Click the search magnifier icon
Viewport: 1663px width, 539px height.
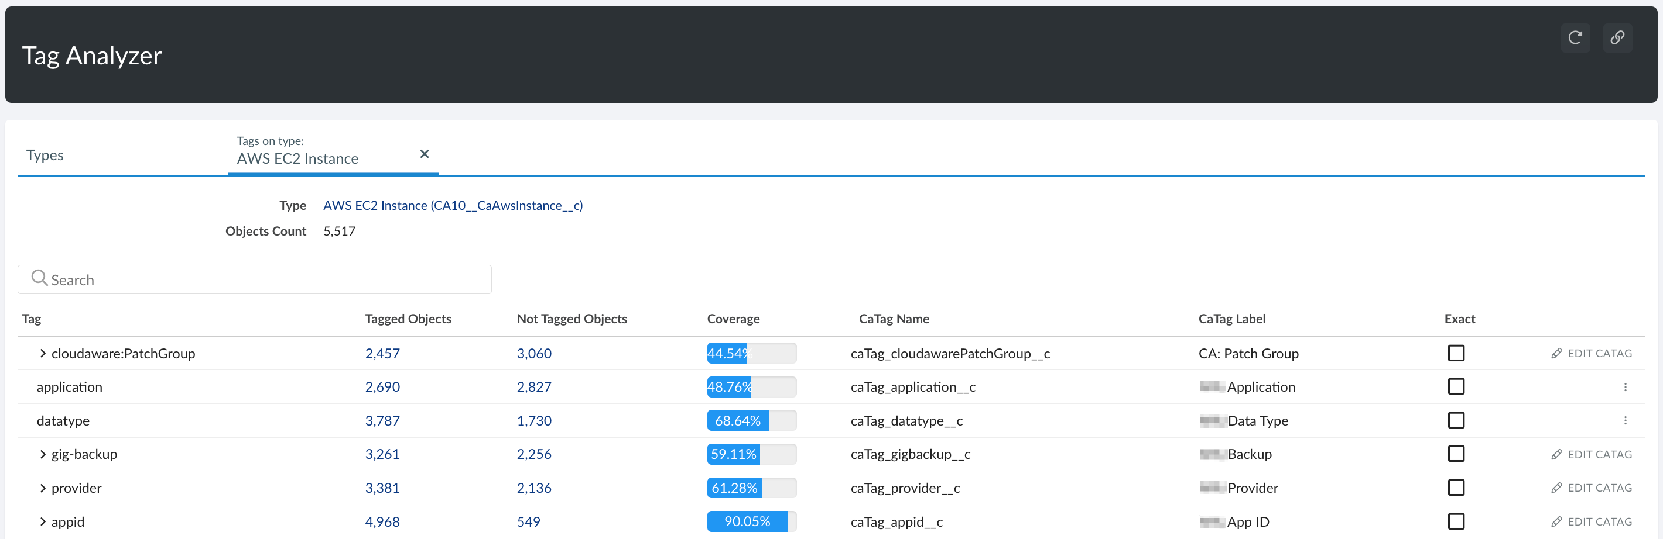coord(39,278)
